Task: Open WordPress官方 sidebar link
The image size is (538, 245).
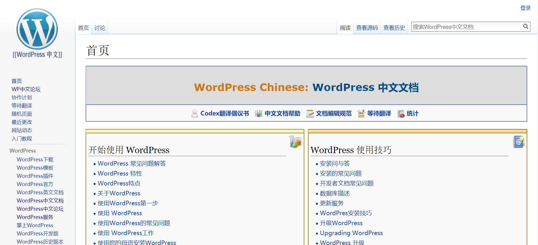Action: (x=35, y=184)
